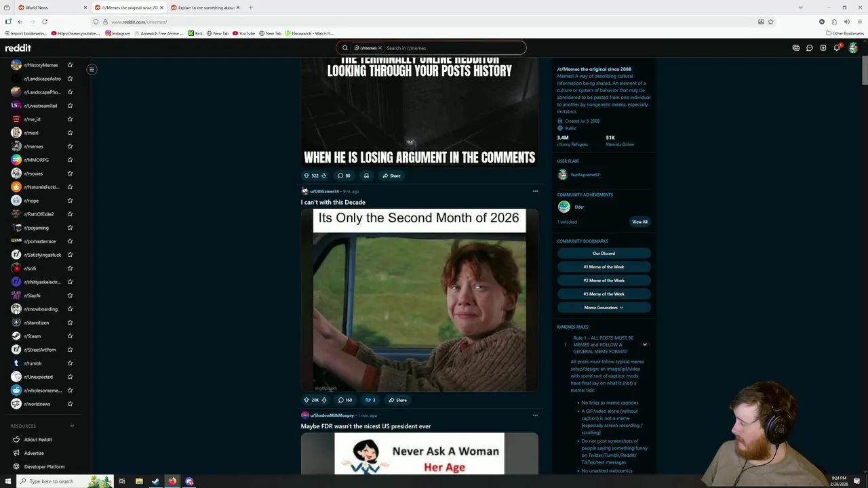This screenshot has height=488, width=868.
Task: Give an award to the 522-point post
Action: 366,176
